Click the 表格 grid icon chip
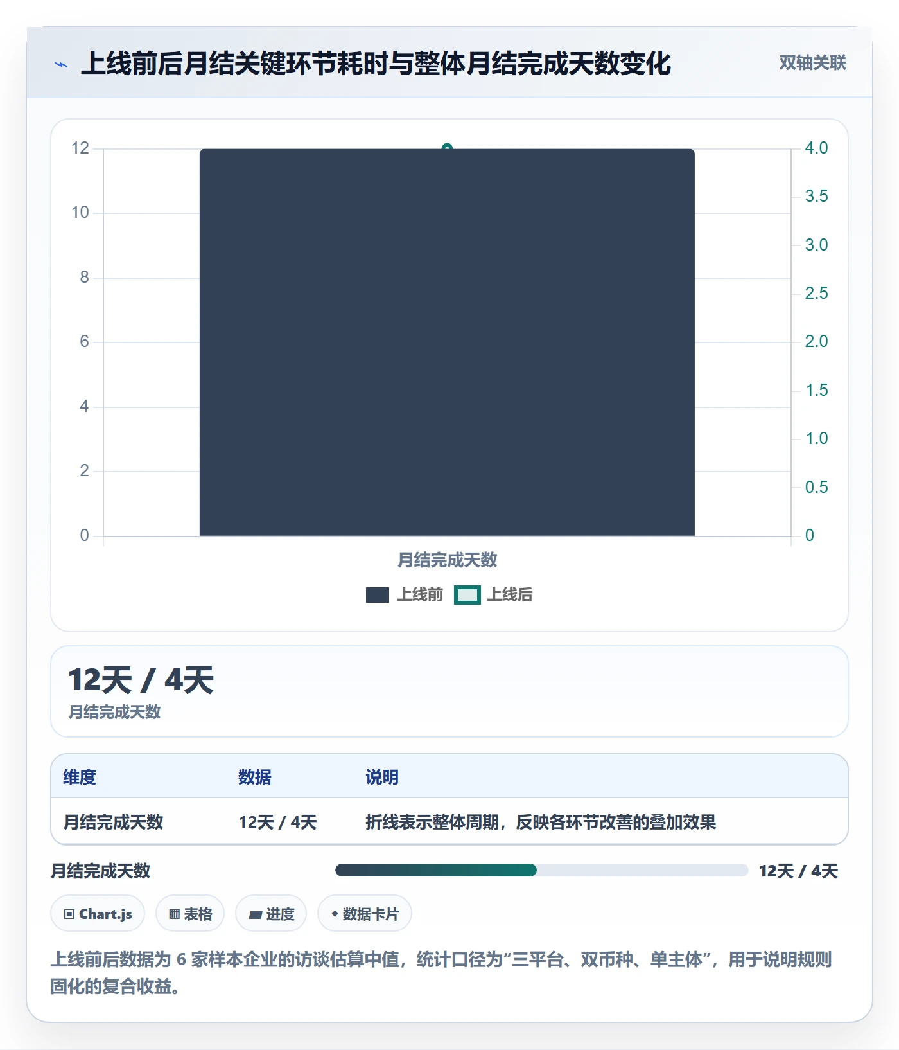Screen dimensions: 899x1050 [190, 913]
